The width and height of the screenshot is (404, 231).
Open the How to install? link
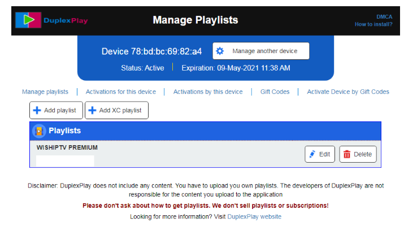point(373,24)
